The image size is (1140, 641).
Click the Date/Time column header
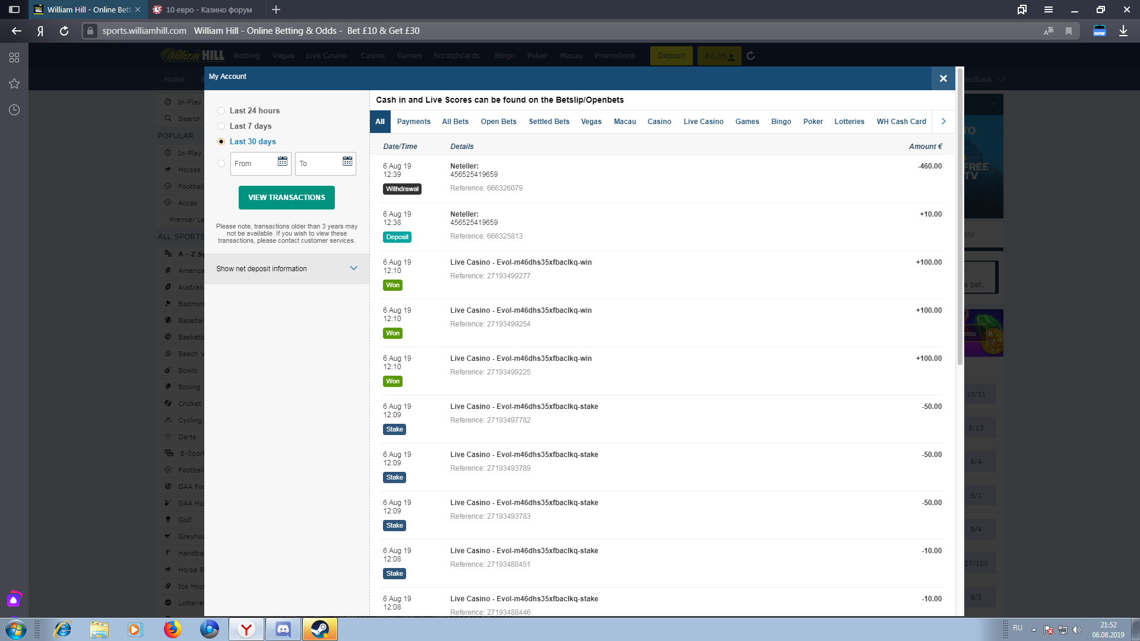click(x=400, y=147)
